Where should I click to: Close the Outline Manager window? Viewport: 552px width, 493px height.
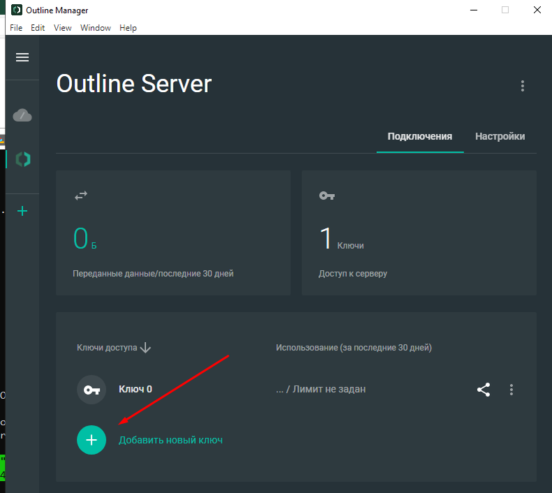[x=537, y=10]
